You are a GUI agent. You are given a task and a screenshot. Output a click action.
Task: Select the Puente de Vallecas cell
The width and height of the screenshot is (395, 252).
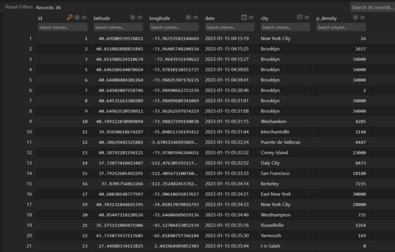point(281,142)
